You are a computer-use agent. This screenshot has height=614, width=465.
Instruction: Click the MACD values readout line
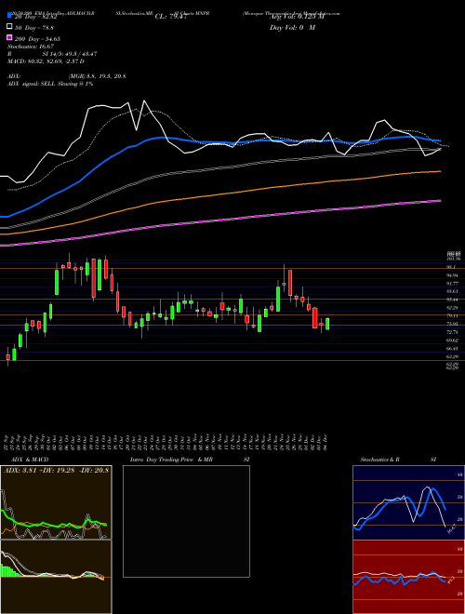(x=46, y=61)
